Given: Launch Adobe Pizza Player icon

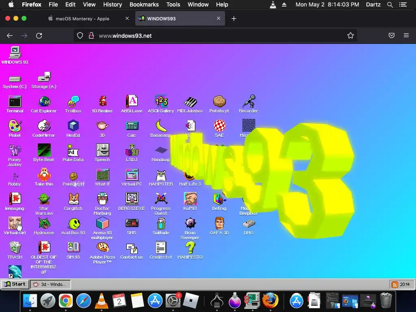Looking at the screenshot, I should 102,247.
